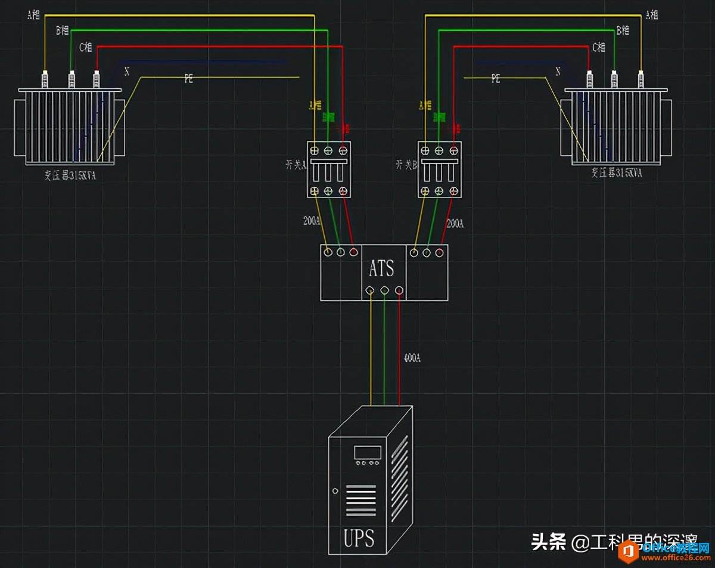Click left transformer A-phase bushing
Image resolution: width=715 pixels, height=568 pixels.
[44, 79]
